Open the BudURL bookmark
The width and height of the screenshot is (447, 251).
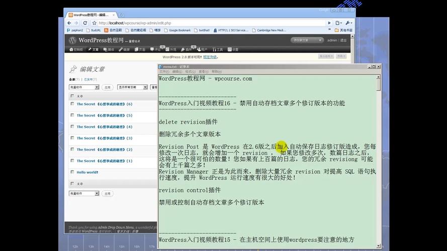click(94, 30)
